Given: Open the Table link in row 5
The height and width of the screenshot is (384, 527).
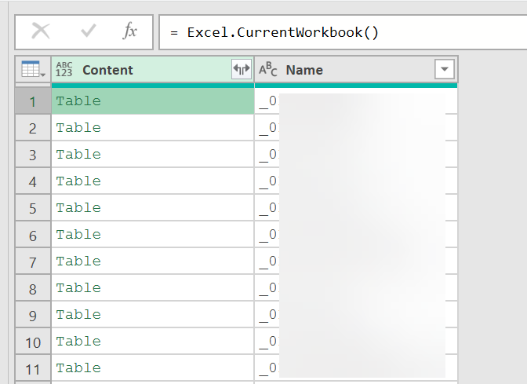Looking at the screenshot, I should [x=78, y=208].
